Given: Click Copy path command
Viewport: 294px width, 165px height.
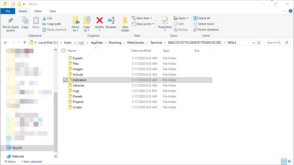Looking at the screenshot, I should pos(52,24).
